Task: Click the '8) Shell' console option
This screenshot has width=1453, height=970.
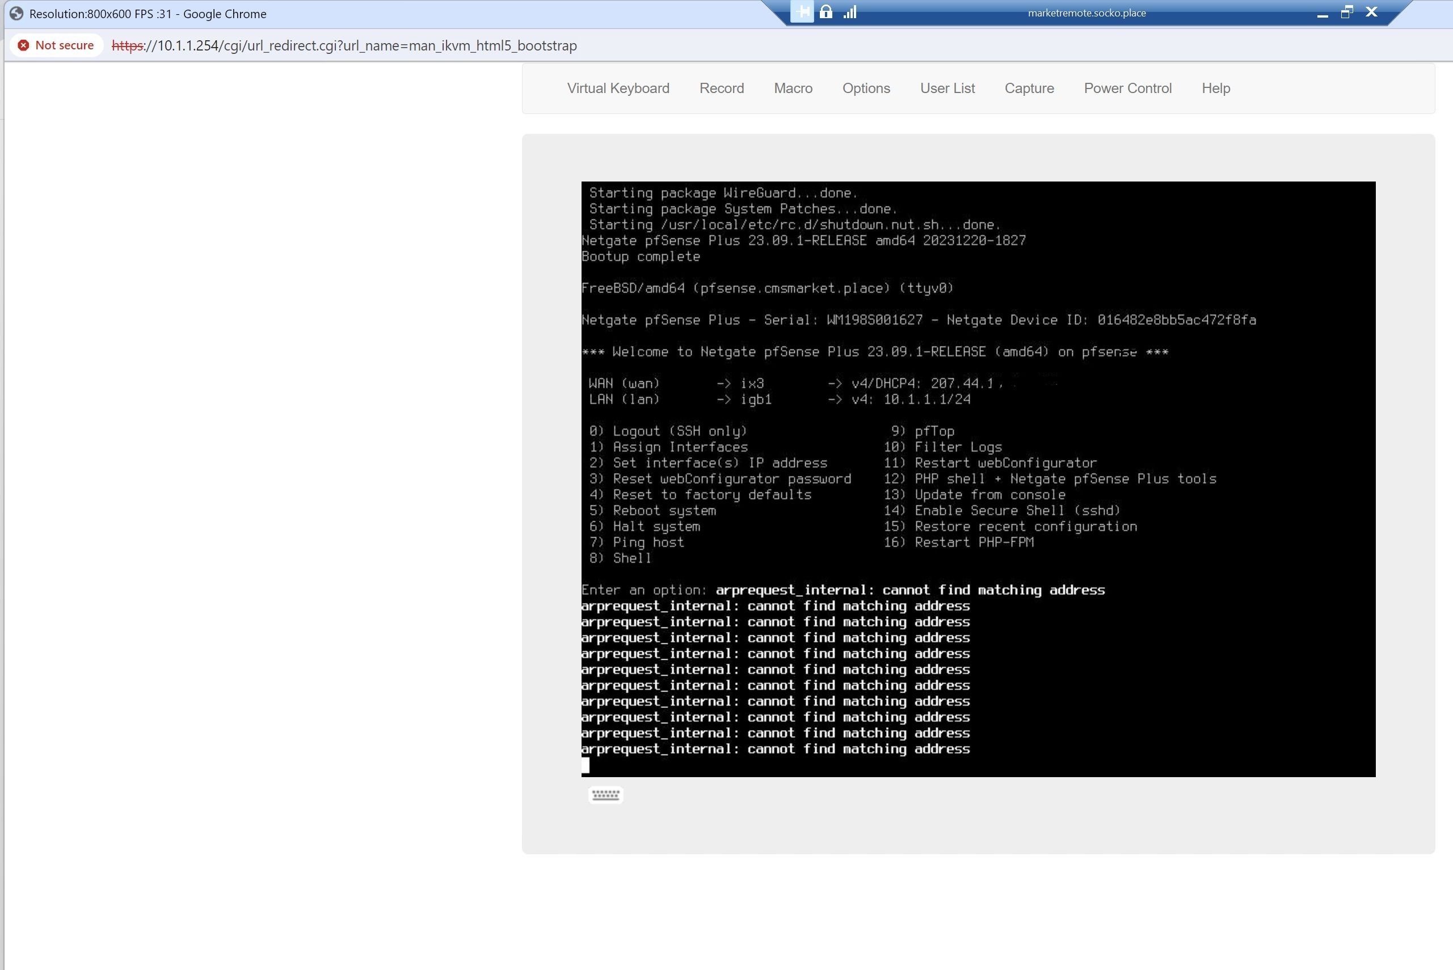Action: point(620,558)
